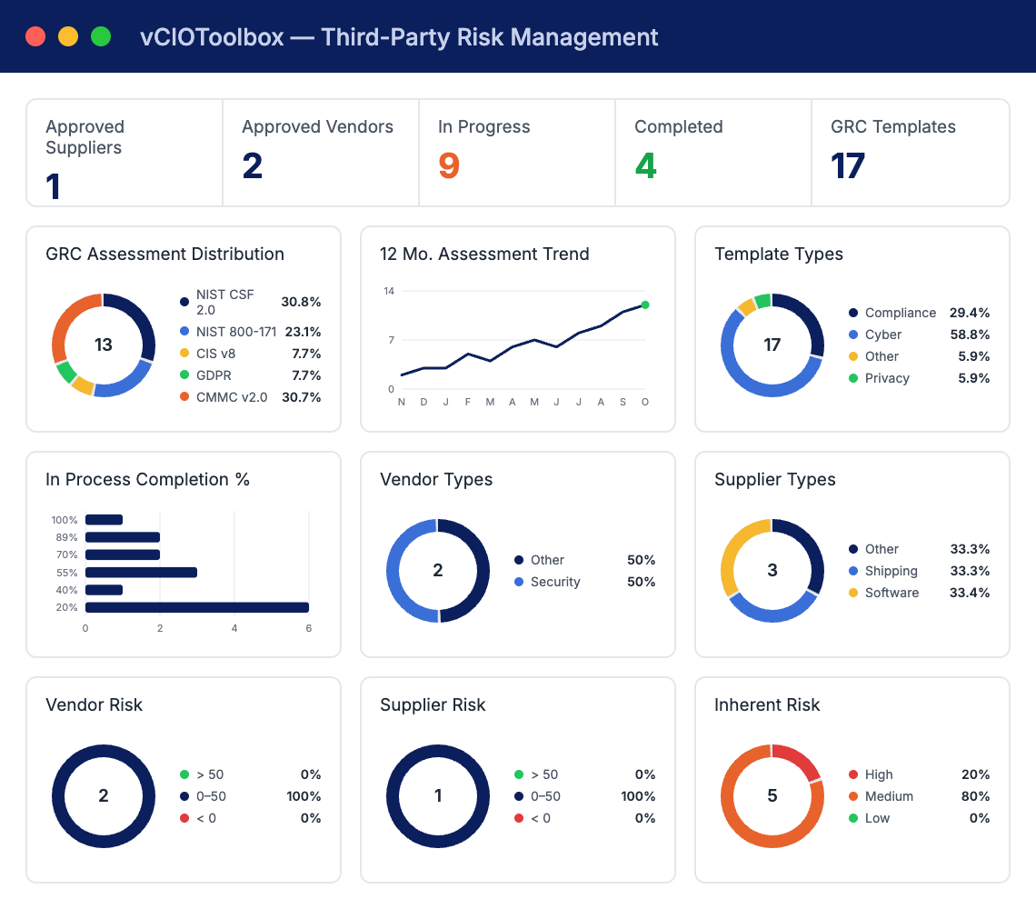This screenshot has height=909, width=1036.
Task: Click 33.4% value beside Software
Action: point(970,593)
